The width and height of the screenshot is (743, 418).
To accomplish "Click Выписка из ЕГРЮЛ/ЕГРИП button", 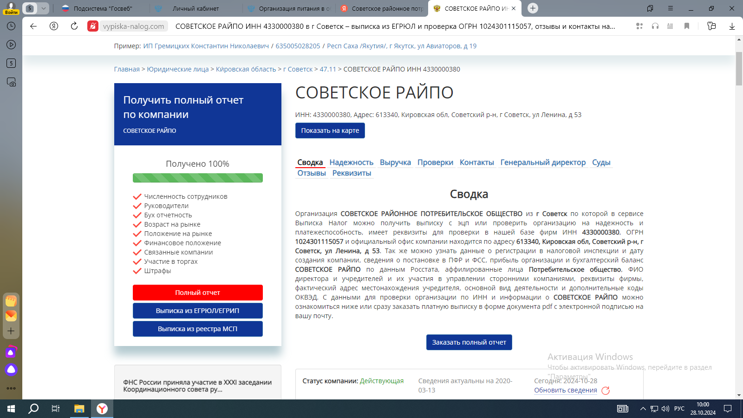I will click(x=198, y=311).
